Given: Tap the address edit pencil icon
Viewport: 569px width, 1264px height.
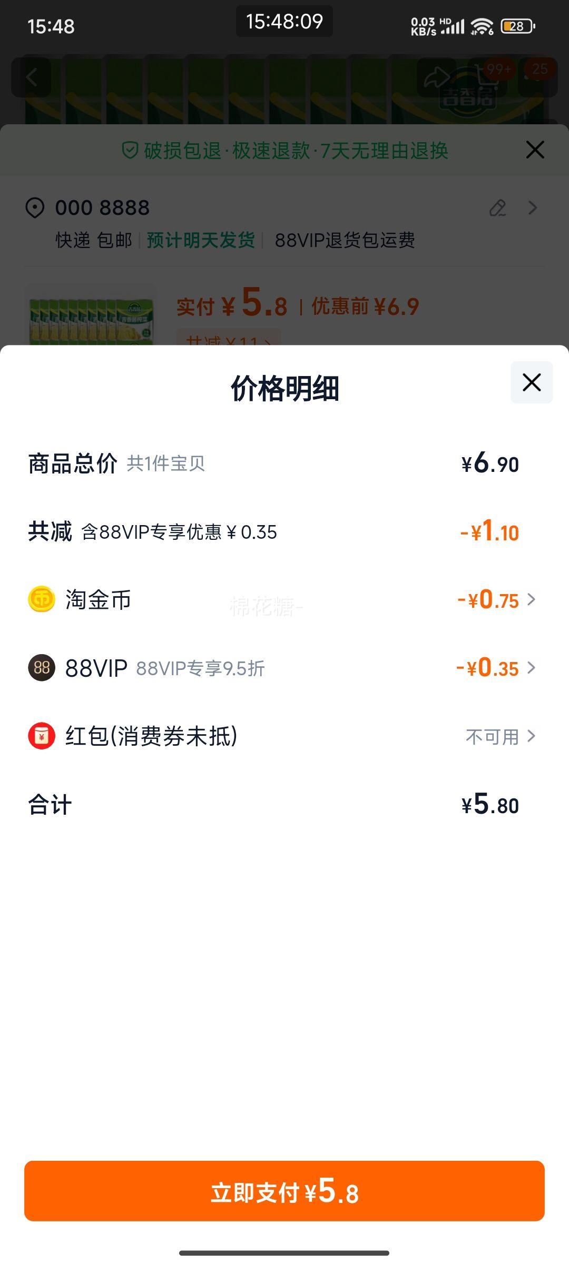Looking at the screenshot, I should coord(498,208).
